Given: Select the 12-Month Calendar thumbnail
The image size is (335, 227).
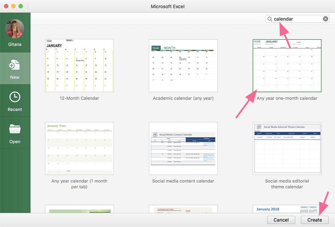Looking at the screenshot, I should (x=79, y=65).
